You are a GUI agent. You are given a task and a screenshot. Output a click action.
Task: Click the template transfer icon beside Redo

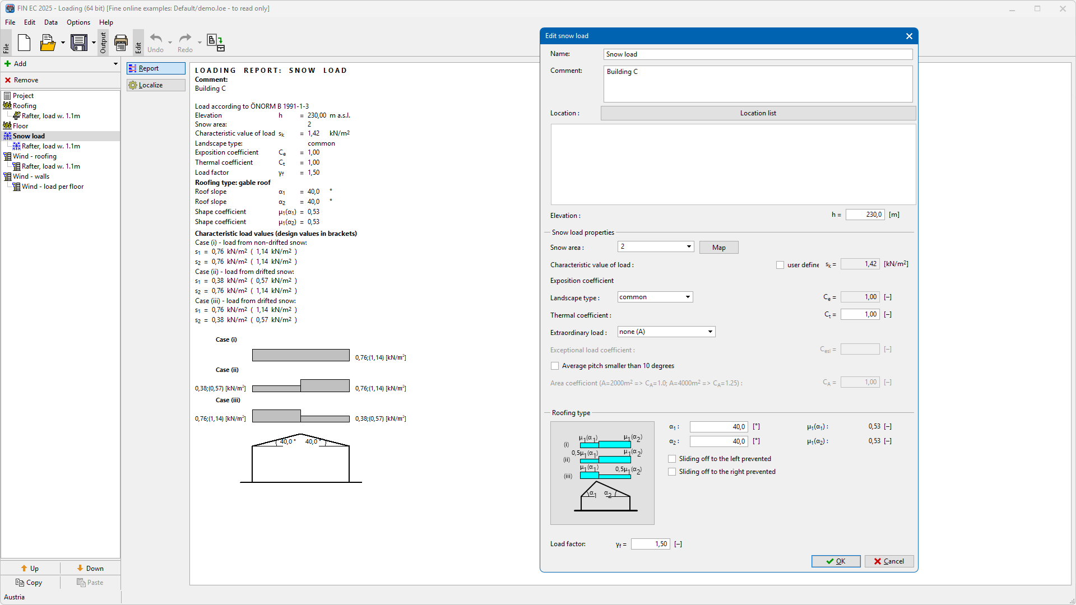coord(216,43)
